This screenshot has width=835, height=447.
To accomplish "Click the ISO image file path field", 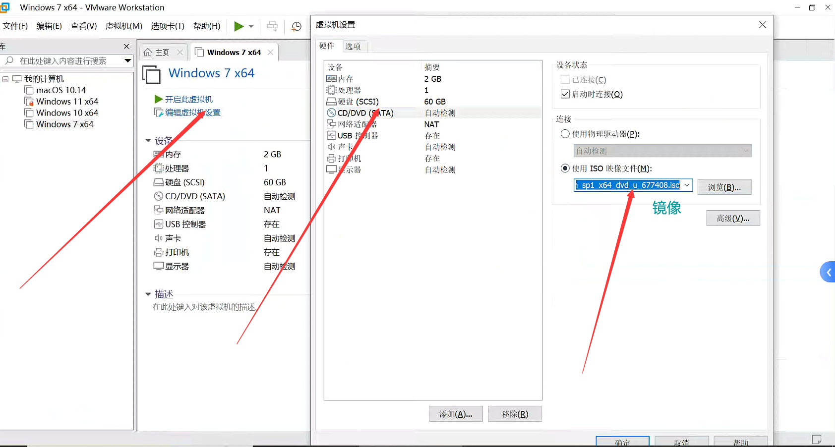I will coord(628,185).
